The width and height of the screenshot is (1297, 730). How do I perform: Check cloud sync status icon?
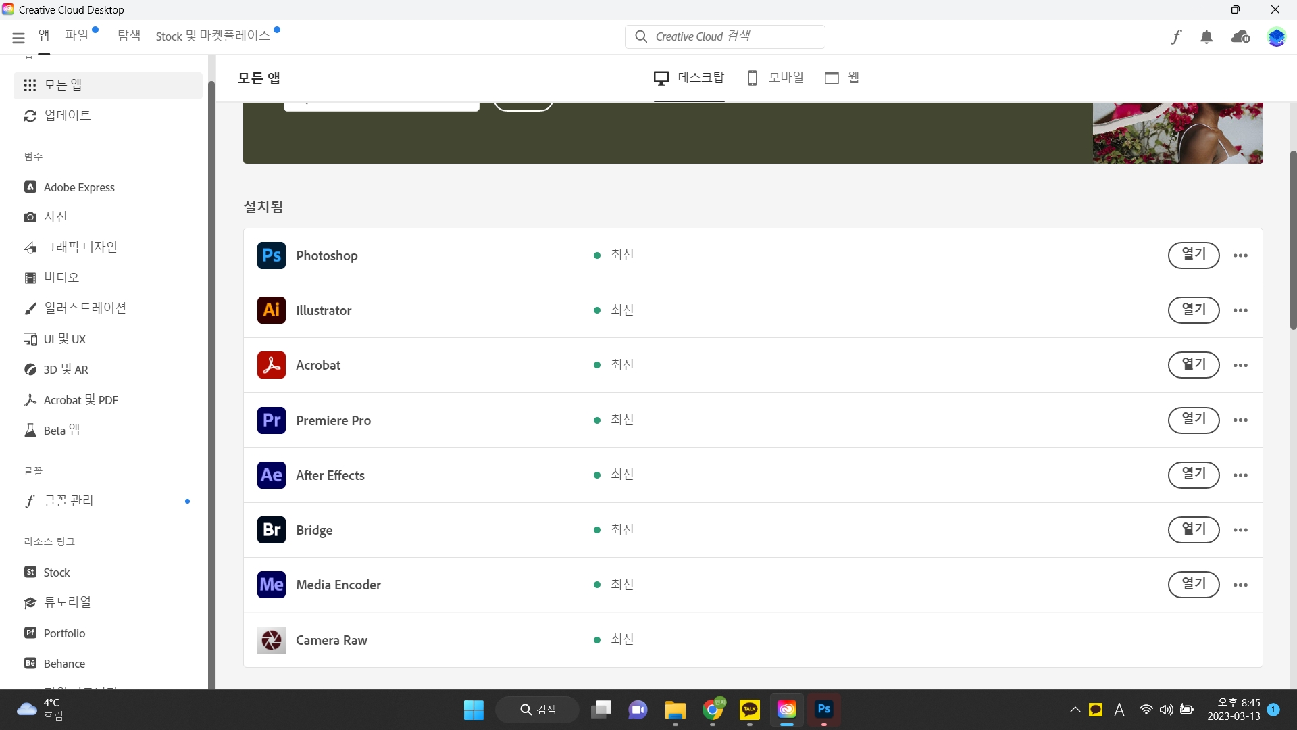(x=1241, y=37)
